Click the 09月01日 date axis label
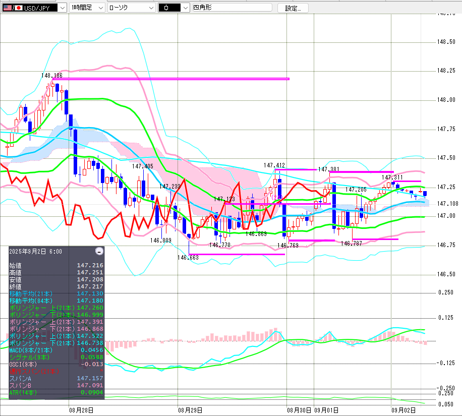 tap(326, 410)
